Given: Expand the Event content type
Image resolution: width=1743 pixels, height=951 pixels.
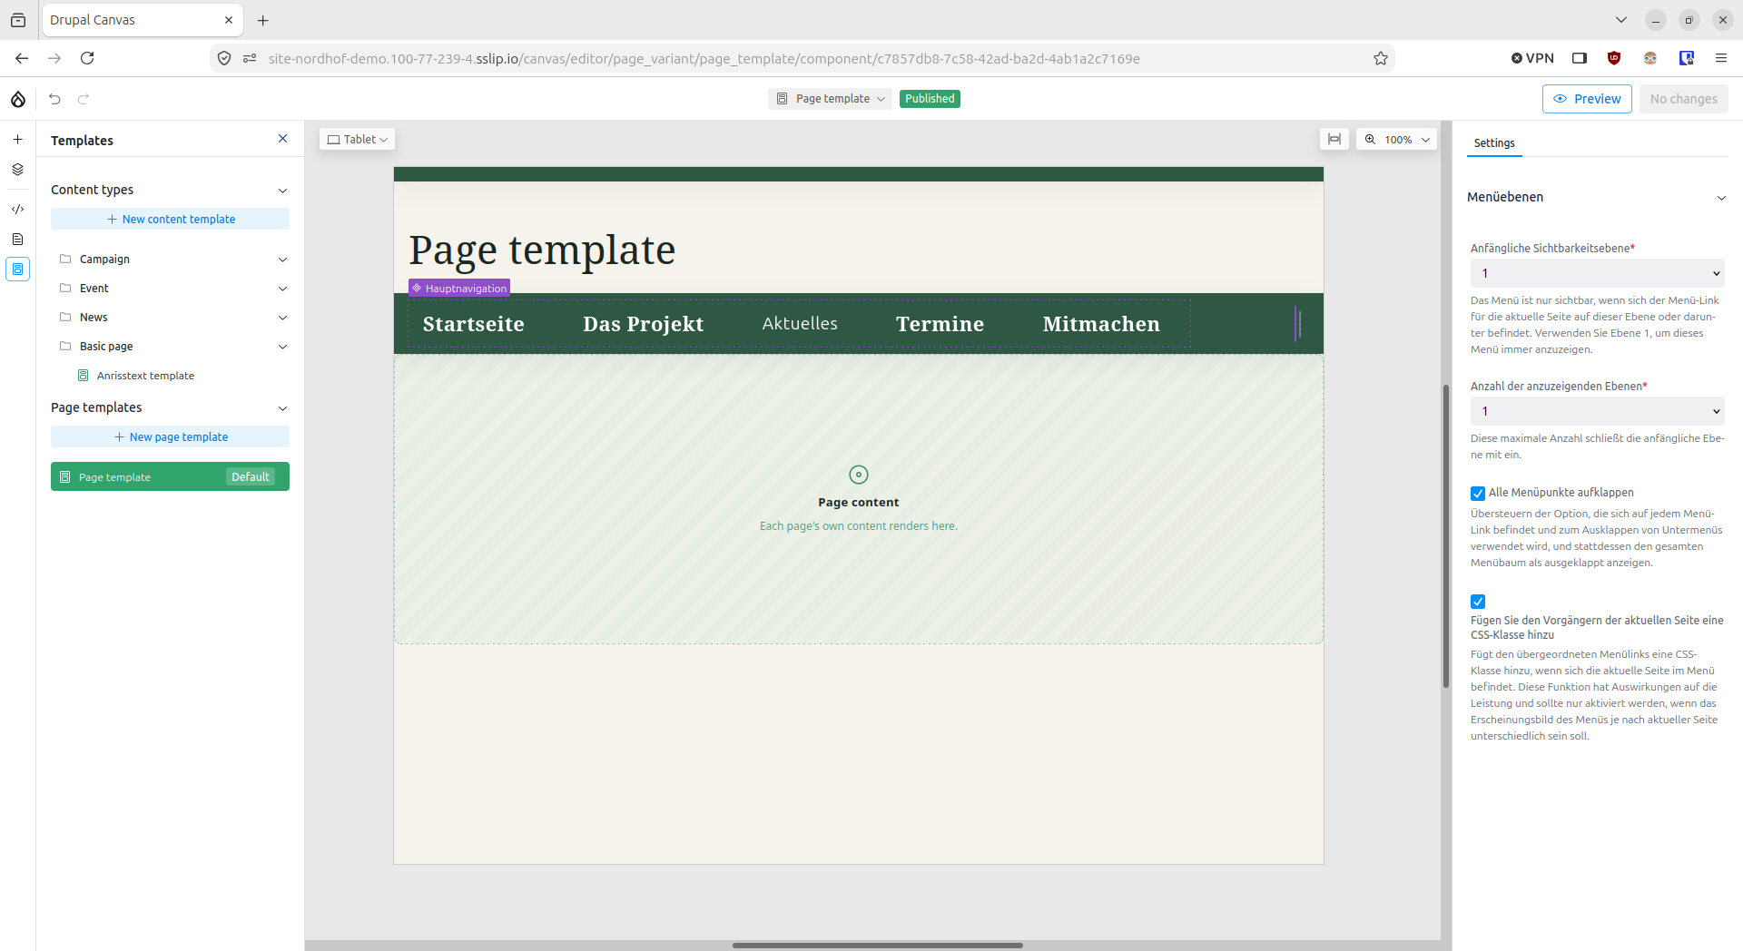Looking at the screenshot, I should (x=282, y=289).
